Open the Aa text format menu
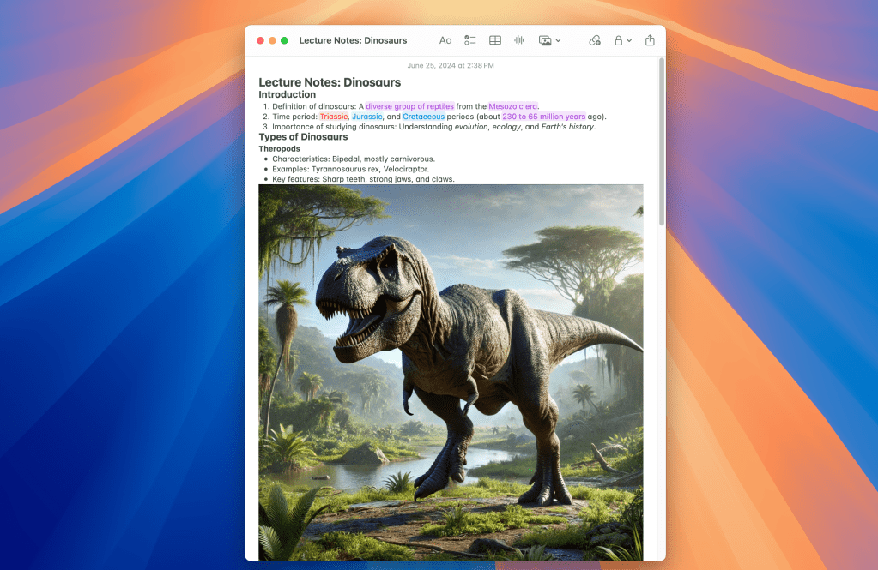Viewport: 878px width, 570px height. (x=445, y=40)
